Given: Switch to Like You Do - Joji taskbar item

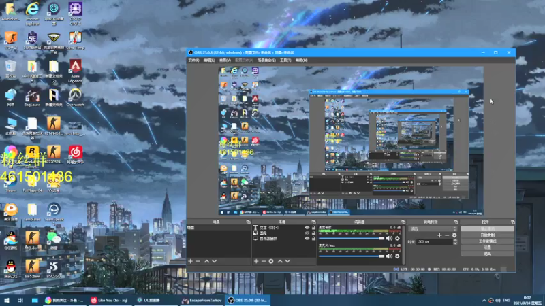Looking at the screenshot, I should coord(110,300).
